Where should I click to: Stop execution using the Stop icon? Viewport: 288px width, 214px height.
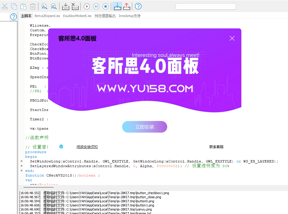(x=105, y=6)
